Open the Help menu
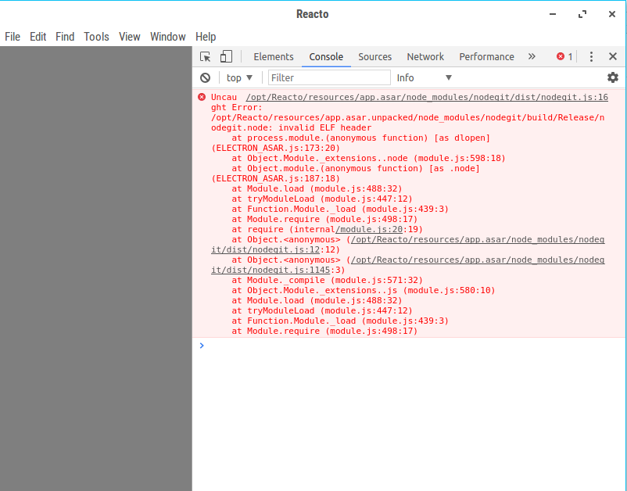The image size is (627, 491). [x=206, y=37]
